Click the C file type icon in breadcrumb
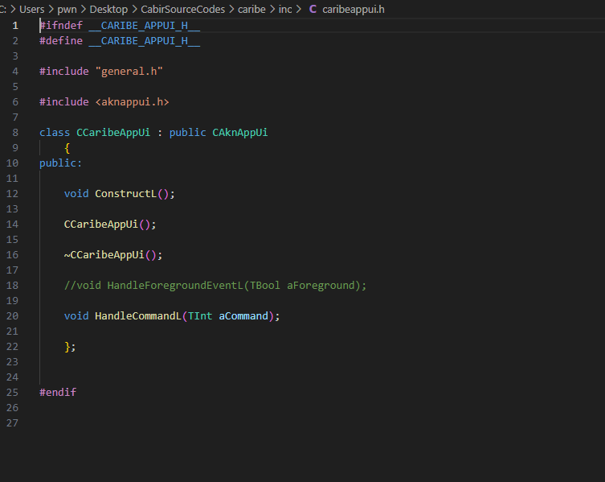This screenshot has width=605, height=482. pos(313,10)
